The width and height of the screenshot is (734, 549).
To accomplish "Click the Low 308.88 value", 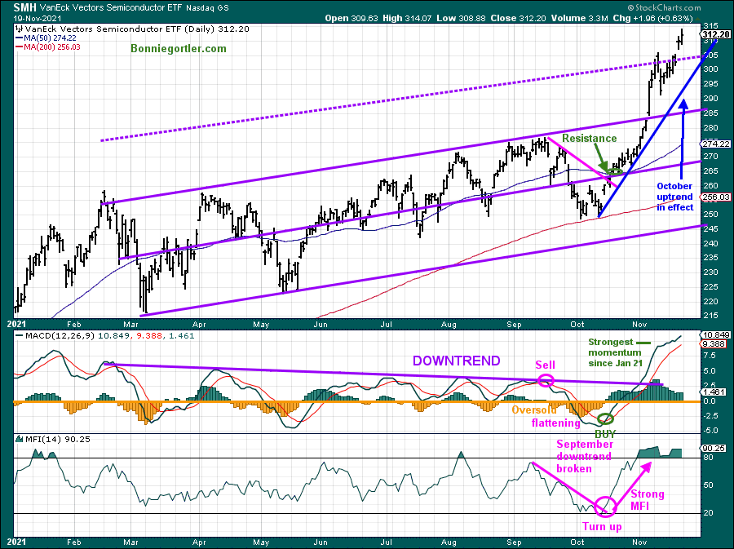I will [x=461, y=19].
